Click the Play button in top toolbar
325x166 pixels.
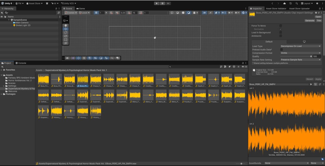tap(157, 3)
